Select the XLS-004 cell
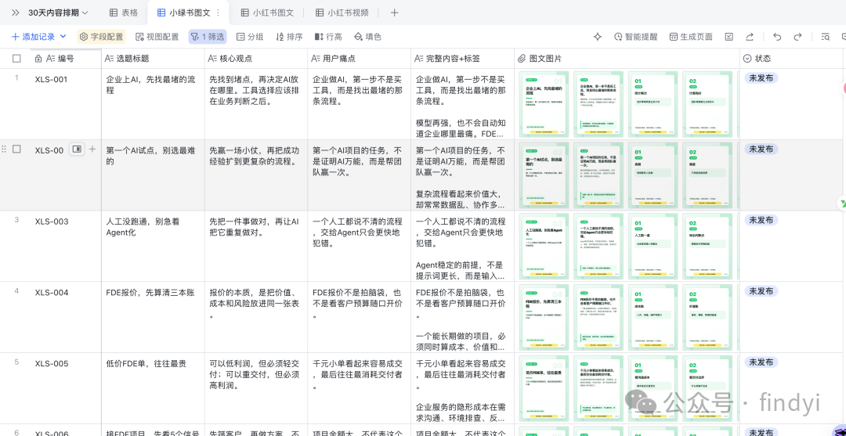Screen dimensions: 846x436 66,317
